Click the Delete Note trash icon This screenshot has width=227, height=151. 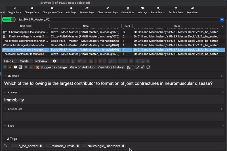[128, 9]
